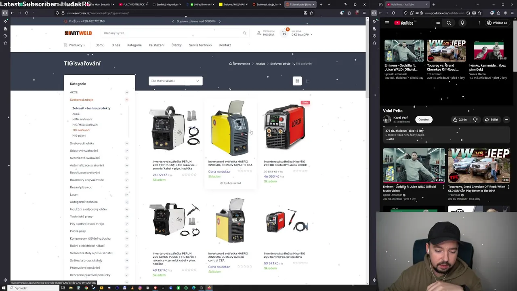
Task: Reload the esvarovani.cz page
Action: click(27, 13)
